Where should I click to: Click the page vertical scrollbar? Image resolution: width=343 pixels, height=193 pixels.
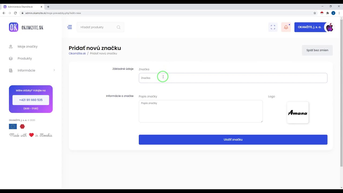341,93
